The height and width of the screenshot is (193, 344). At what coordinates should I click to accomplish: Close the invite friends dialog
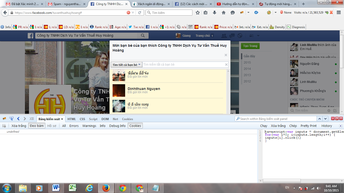point(226,55)
